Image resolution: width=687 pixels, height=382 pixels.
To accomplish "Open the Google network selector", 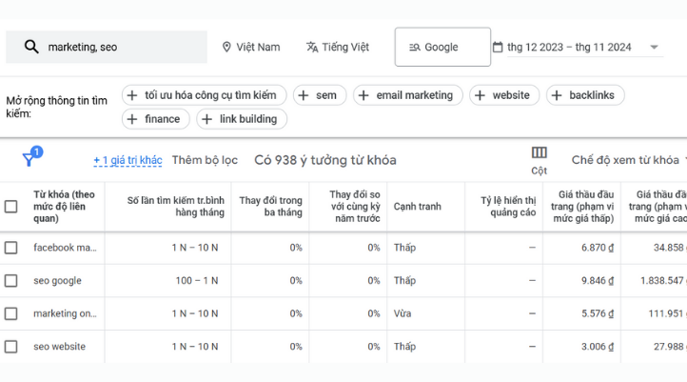I will coord(442,47).
